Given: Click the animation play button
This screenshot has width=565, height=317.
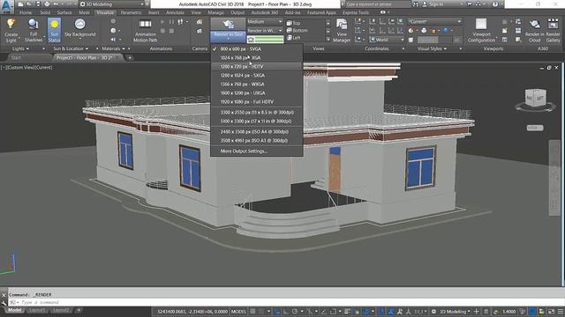Looking at the screenshot, I should [162, 22].
